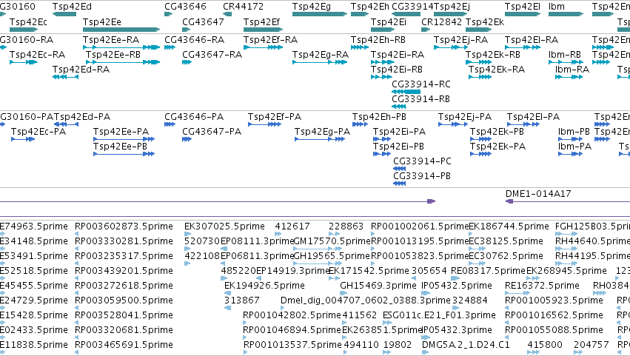Select the 'lbm' gene name label

coord(557,7)
